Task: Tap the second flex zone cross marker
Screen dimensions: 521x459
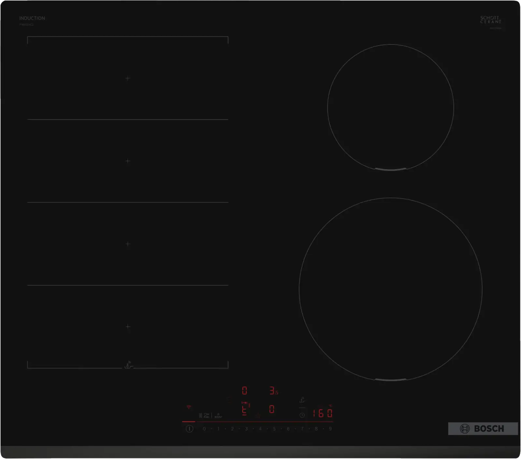Action: tap(128, 161)
